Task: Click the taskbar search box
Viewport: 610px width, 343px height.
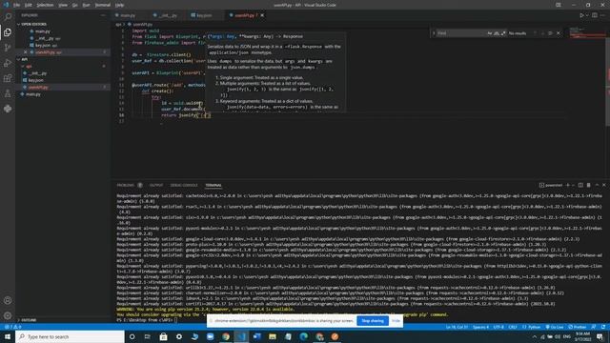Action: click(70, 336)
